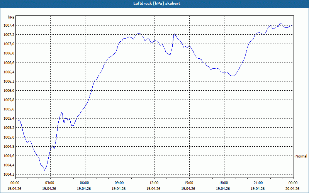This screenshot has height=193, width=309.
Task: Pick the "1006,0" axis tick label
Action: (9, 91)
